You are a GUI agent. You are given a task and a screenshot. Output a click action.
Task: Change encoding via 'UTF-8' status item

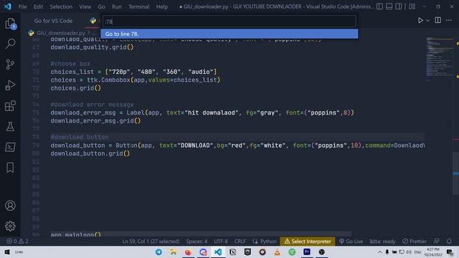(x=221, y=242)
